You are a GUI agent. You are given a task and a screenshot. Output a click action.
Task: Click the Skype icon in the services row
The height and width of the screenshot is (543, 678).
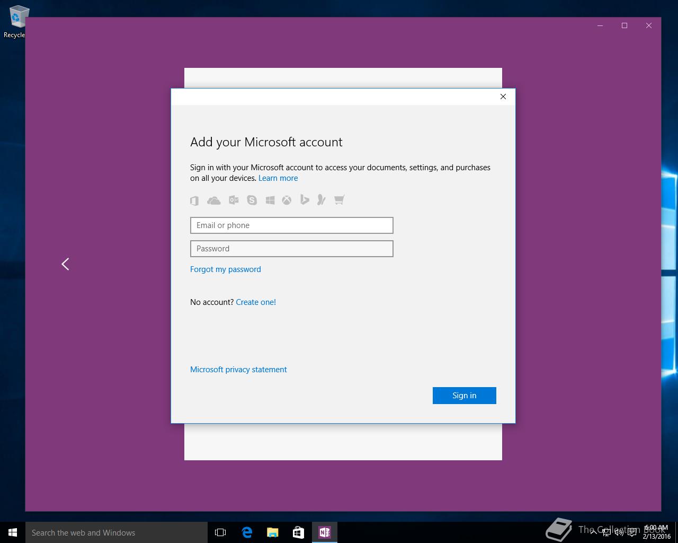point(252,200)
